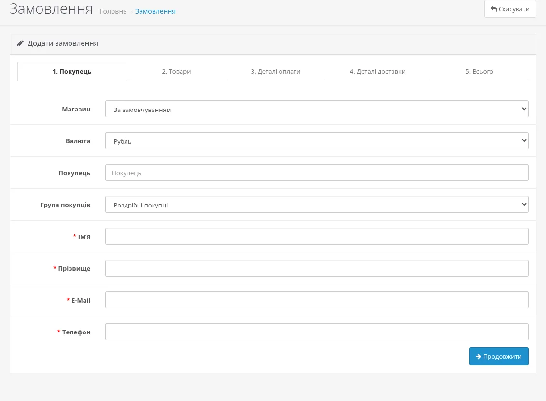Screen dimensions: 546x401
Task: Click into the Ім'я input field
Action: tap(317, 236)
